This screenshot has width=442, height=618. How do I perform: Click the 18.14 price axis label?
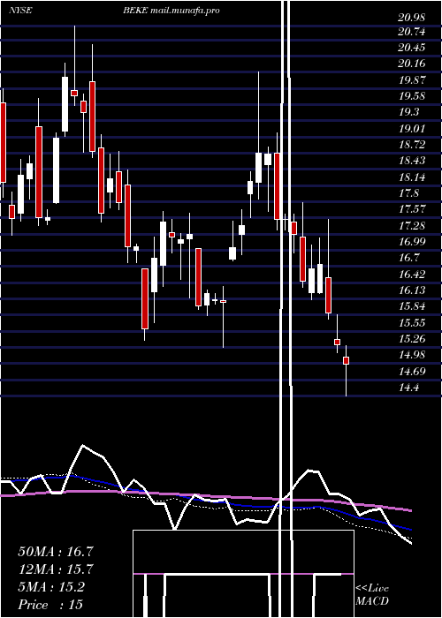(x=412, y=177)
